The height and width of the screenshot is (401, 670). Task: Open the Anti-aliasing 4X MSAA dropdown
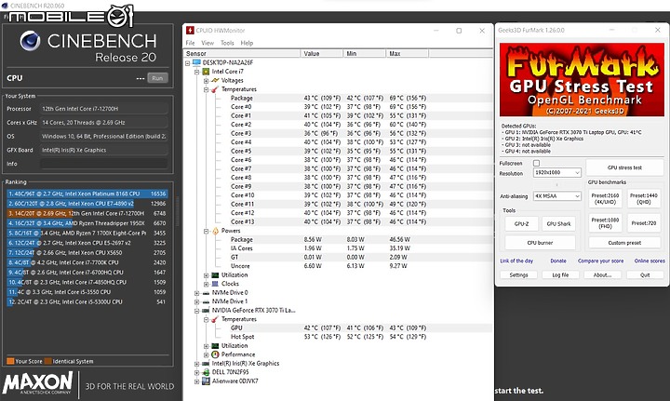point(557,196)
